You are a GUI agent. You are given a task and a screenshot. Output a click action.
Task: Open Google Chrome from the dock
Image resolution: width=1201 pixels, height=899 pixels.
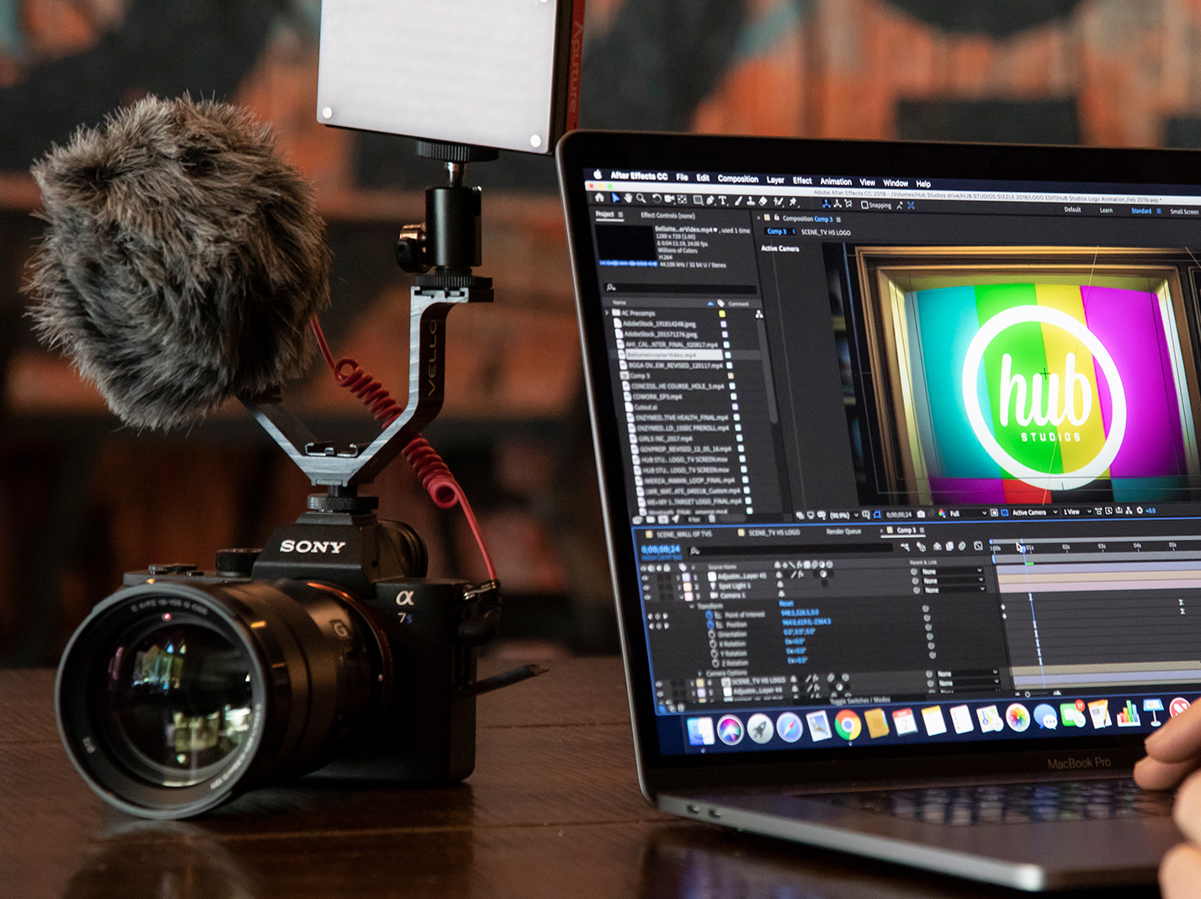[848, 725]
